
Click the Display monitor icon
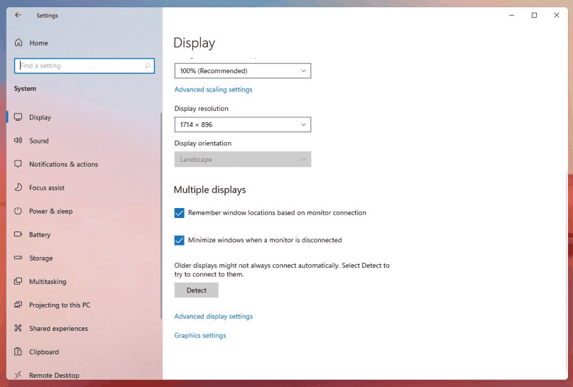pyautogui.click(x=18, y=117)
